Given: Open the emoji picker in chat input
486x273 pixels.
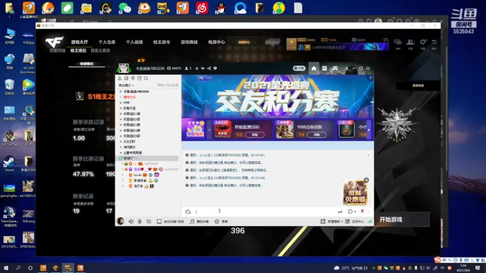Looking at the screenshot, I should tap(188, 212).
